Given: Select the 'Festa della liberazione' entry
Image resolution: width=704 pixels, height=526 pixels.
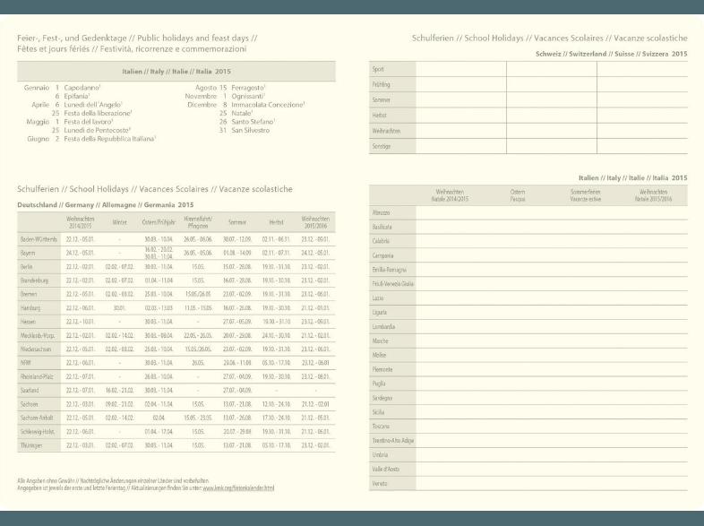Looking at the screenshot, I should 98,113.
